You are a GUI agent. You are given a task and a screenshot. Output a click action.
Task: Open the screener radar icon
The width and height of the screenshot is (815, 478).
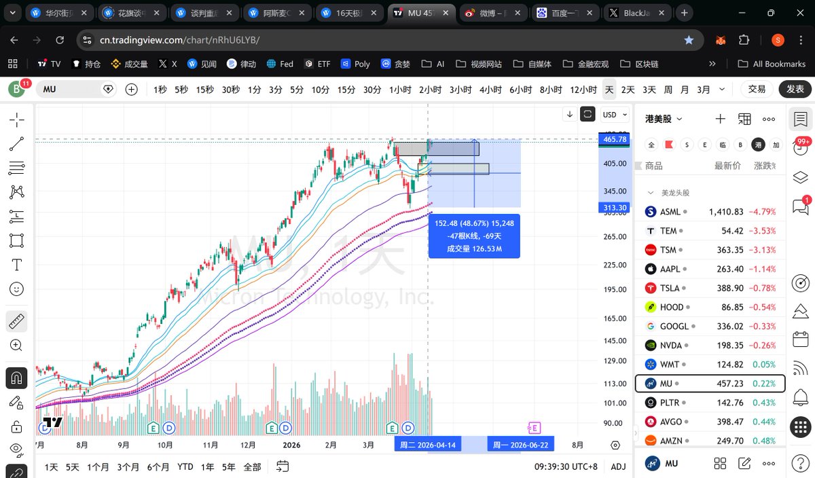[x=801, y=283]
